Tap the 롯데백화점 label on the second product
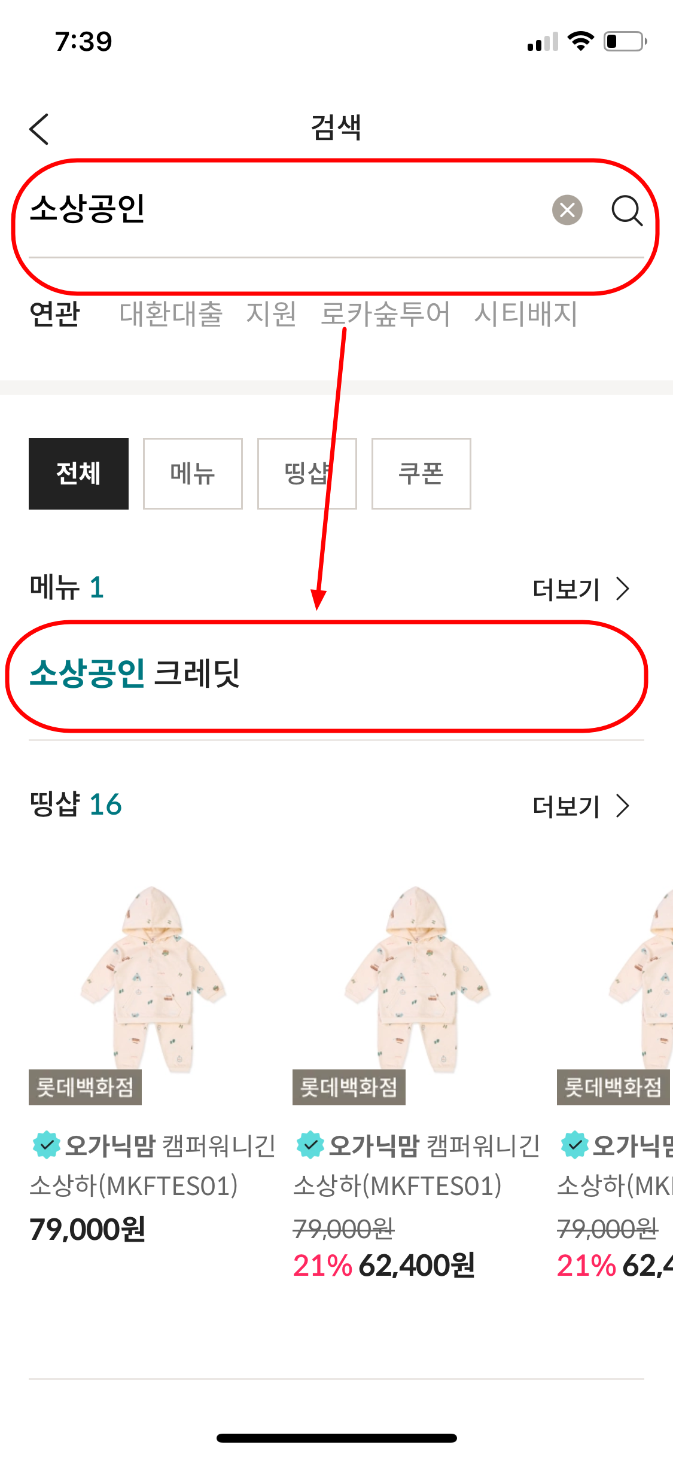Image resolution: width=673 pixels, height=1457 pixels. click(349, 1087)
